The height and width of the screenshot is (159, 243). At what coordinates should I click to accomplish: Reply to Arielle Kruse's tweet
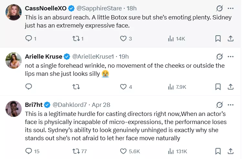pos(28,86)
